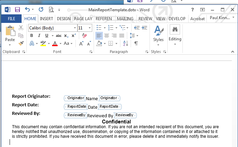This screenshot has width=238, height=147.
Task: Open Word Help question mark
Action: [192, 10]
